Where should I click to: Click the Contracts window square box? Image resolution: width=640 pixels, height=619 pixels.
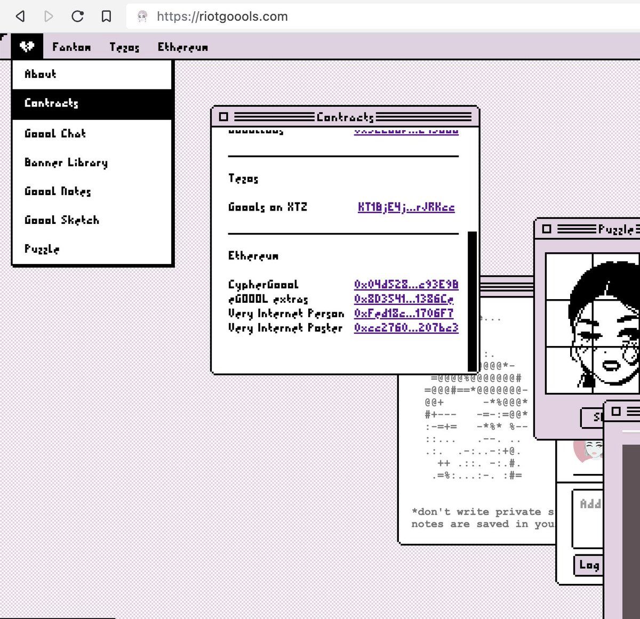(223, 117)
